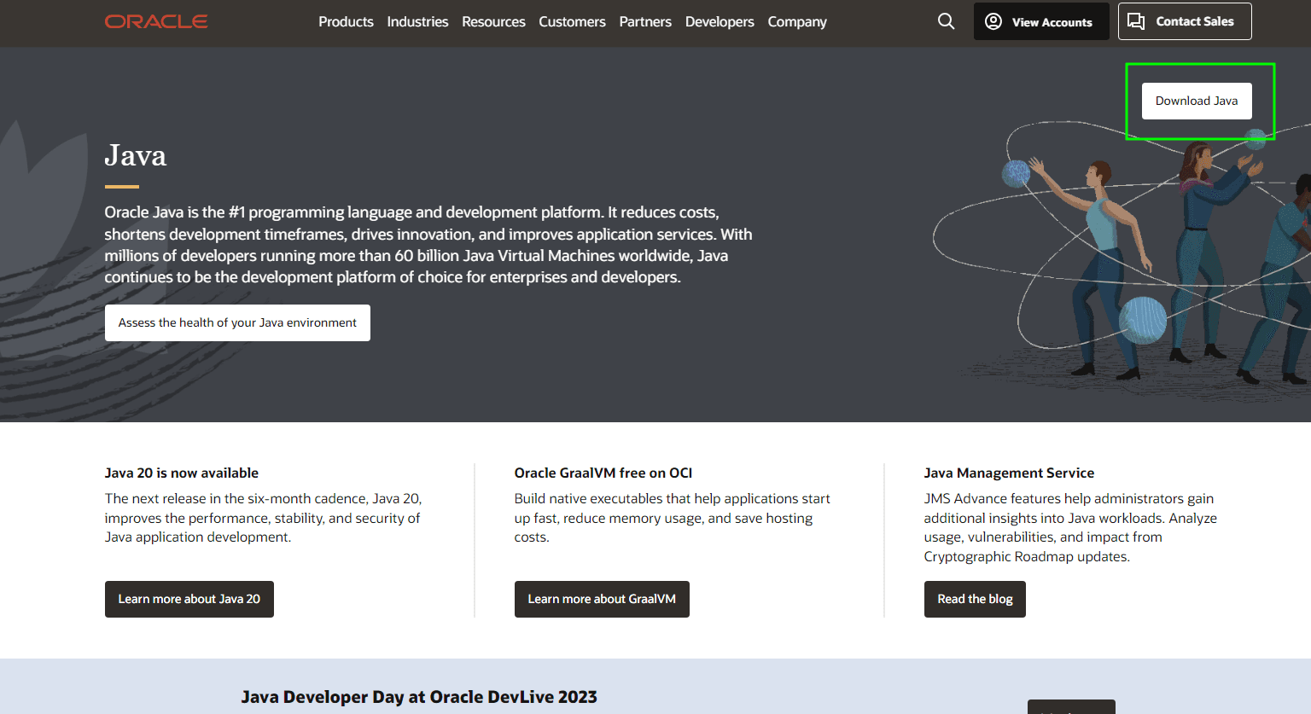Image resolution: width=1311 pixels, height=714 pixels.
Task: Click the View Accounts user icon
Action: click(993, 21)
